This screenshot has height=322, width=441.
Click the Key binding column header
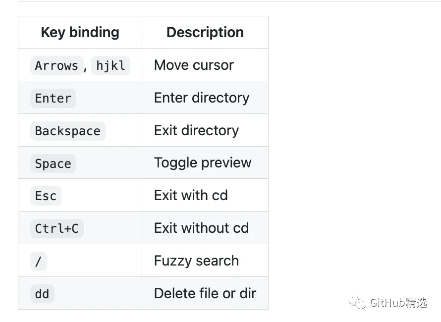(x=80, y=32)
